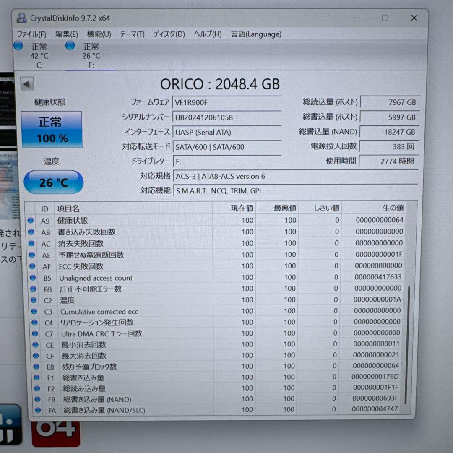Open the テーマ(T) menu
453x453 pixels.
pyautogui.click(x=132, y=34)
